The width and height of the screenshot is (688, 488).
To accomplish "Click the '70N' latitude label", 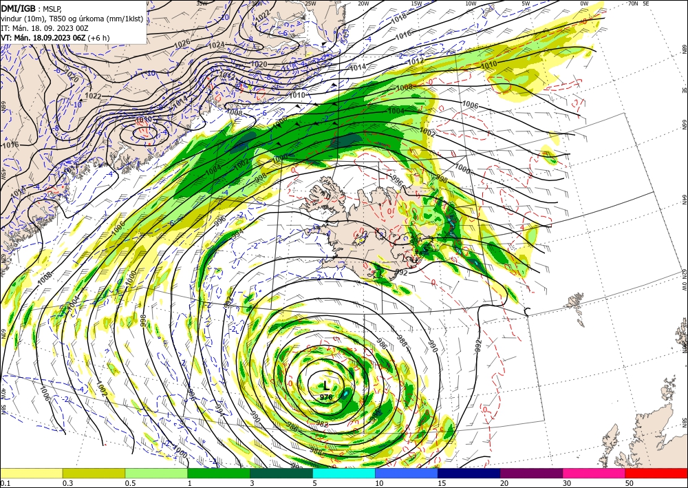I will 633,3.
